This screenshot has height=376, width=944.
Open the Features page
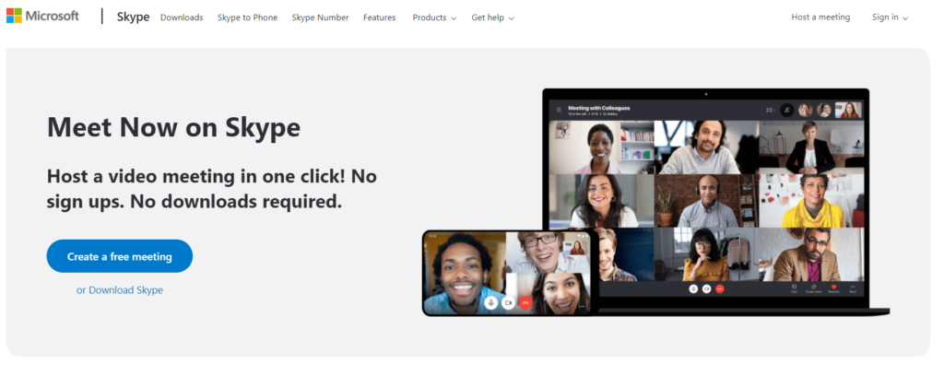pyautogui.click(x=379, y=18)
